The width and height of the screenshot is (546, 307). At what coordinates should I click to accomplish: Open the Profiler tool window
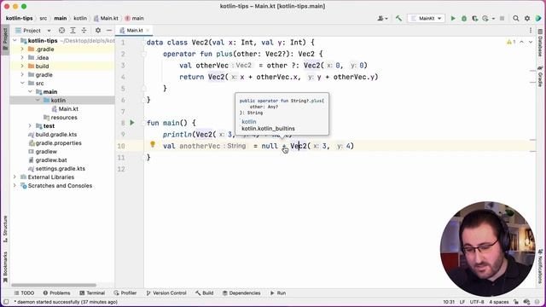125,293
